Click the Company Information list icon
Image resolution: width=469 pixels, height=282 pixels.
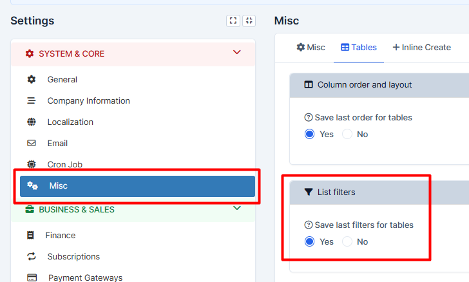[32, 101]
